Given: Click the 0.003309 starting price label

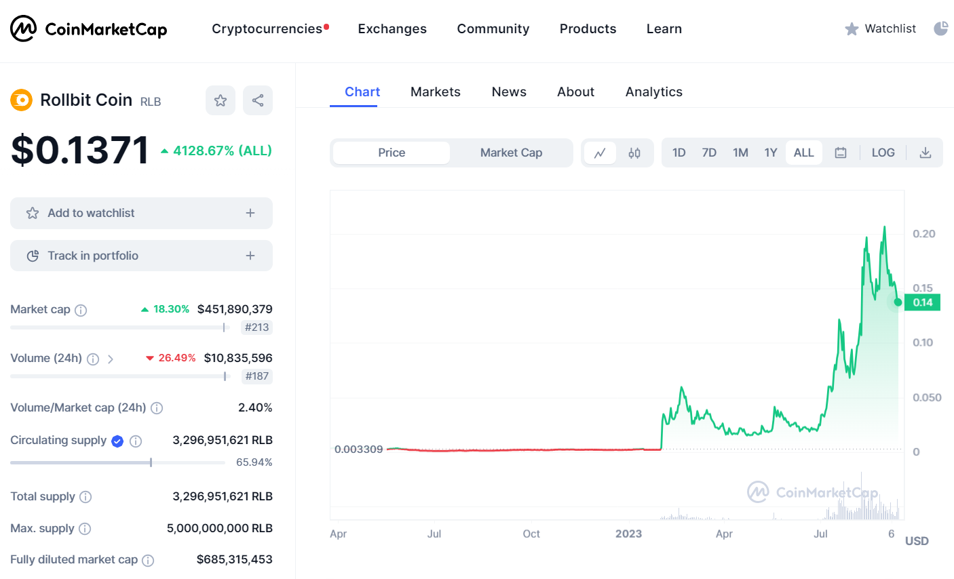Looking at the screenshot, I should tap(359, 450).
